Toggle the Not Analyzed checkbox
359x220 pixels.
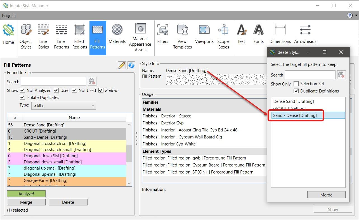click(22, 90)
